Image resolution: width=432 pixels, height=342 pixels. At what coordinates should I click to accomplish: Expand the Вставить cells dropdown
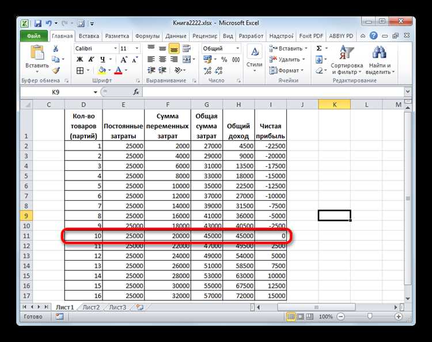click(306, 48)
